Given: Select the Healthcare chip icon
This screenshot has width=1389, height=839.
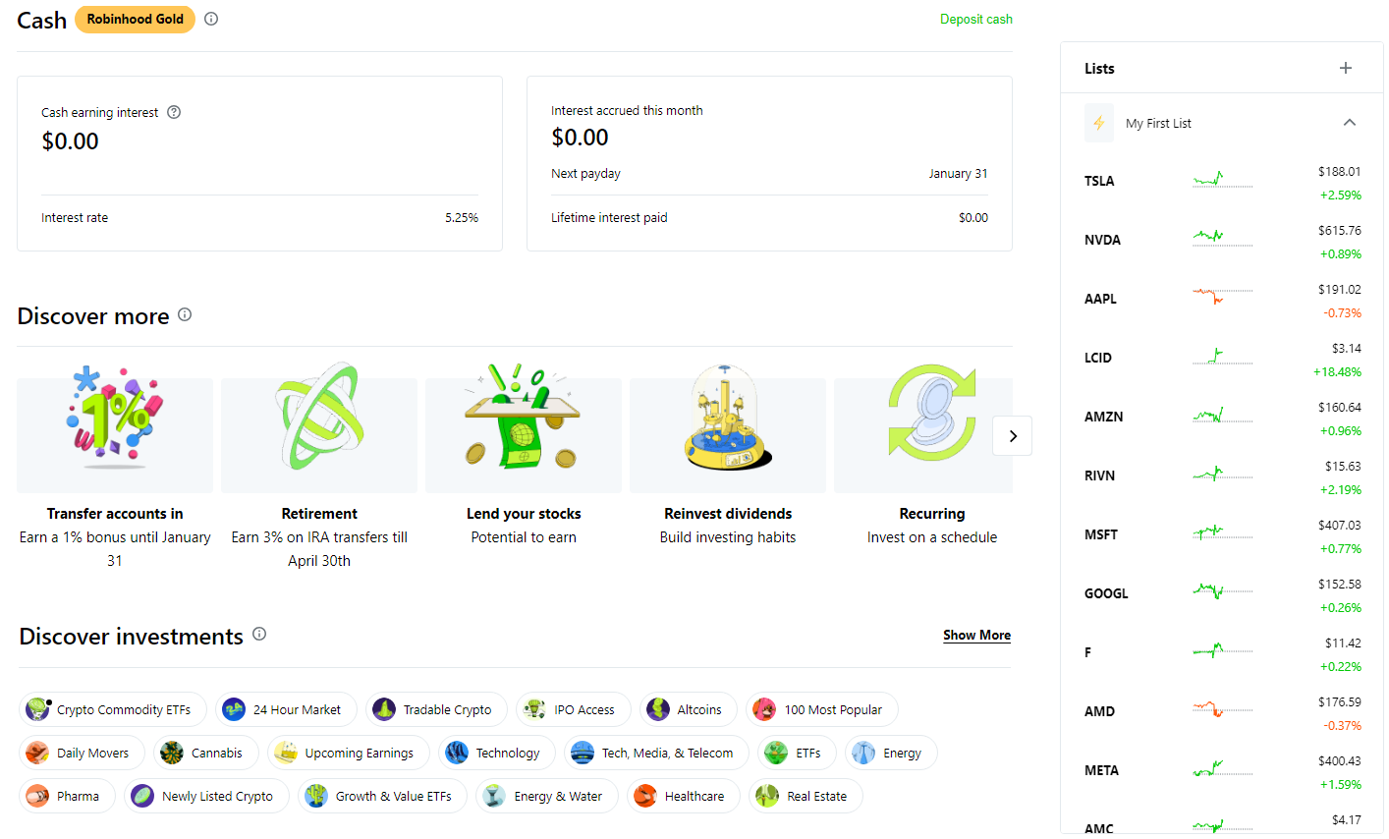Looking at the screenshot, I should 645,796.
